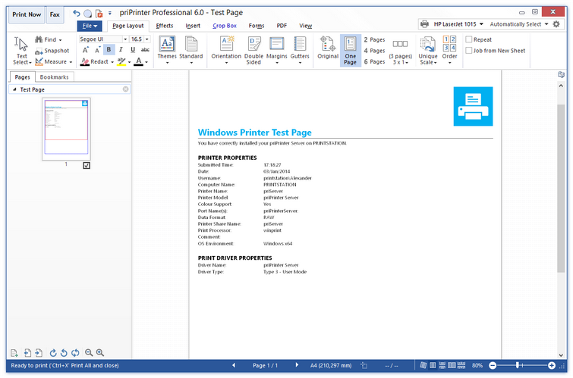Toggle Bold formatting

pos(109,50)
